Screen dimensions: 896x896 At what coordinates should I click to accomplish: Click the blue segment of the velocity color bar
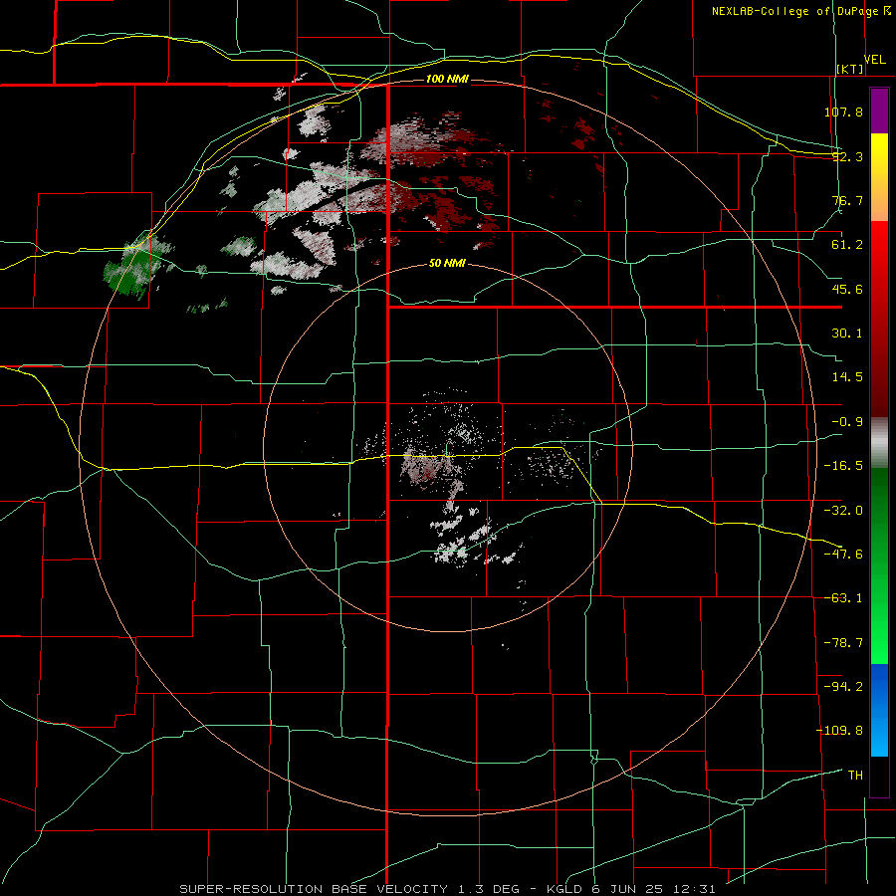(x=879, y=710)
